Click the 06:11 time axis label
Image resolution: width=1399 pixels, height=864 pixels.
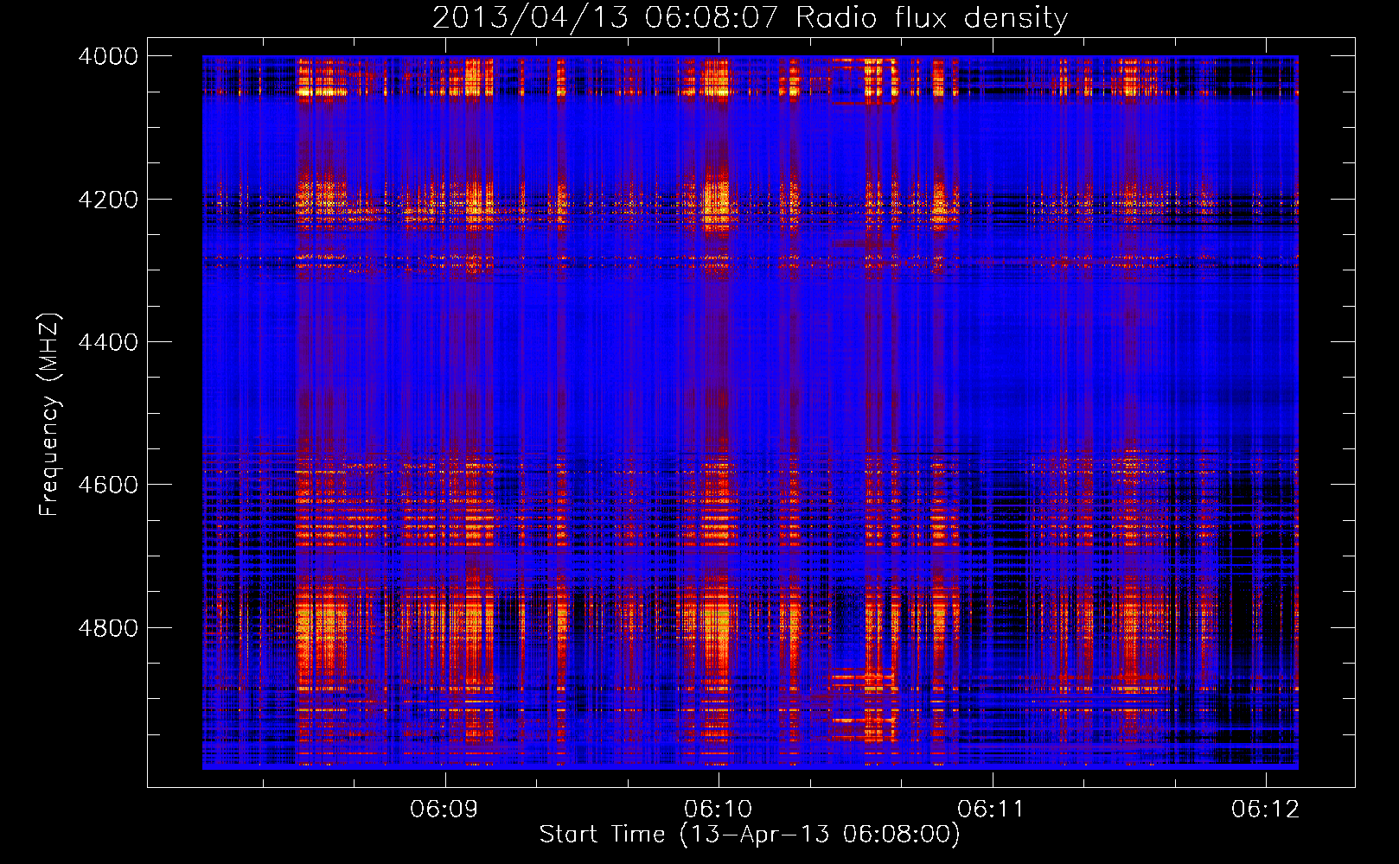[x=992, y=809]
